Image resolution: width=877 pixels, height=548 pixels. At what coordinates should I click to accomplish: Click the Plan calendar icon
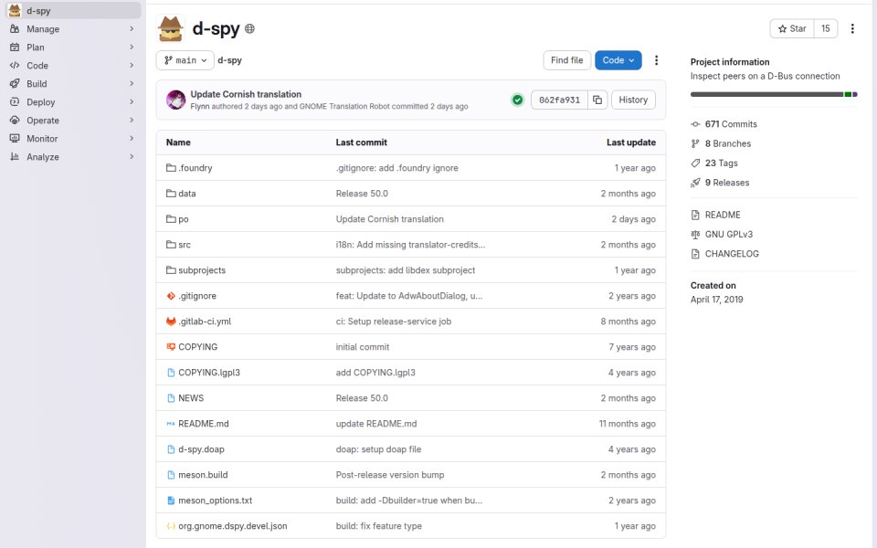(15, 47)
